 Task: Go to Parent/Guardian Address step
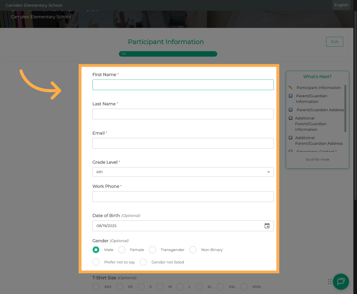pos(320,110)
